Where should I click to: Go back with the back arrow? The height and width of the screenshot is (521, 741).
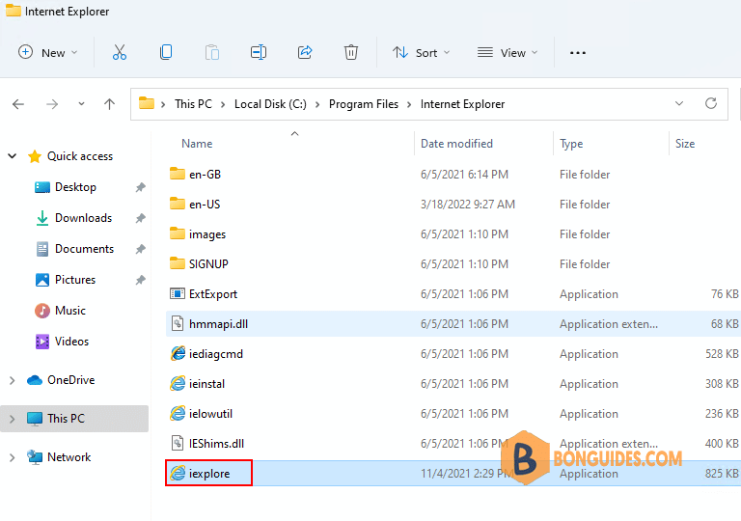pos(18,104)
